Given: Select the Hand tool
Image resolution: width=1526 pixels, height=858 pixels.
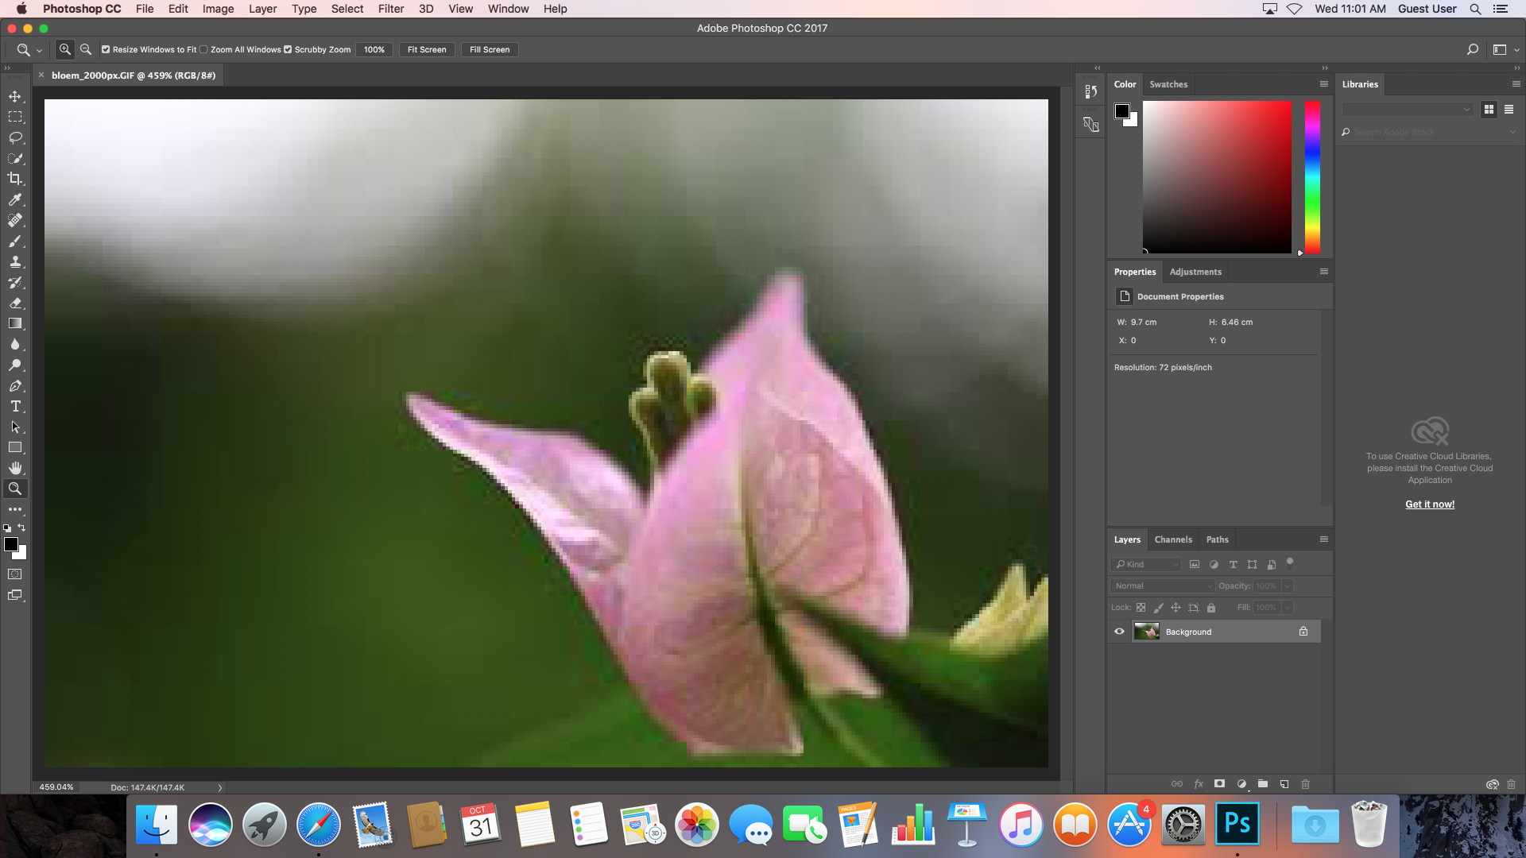Looking at the screenshot, I should coord(15,468).
